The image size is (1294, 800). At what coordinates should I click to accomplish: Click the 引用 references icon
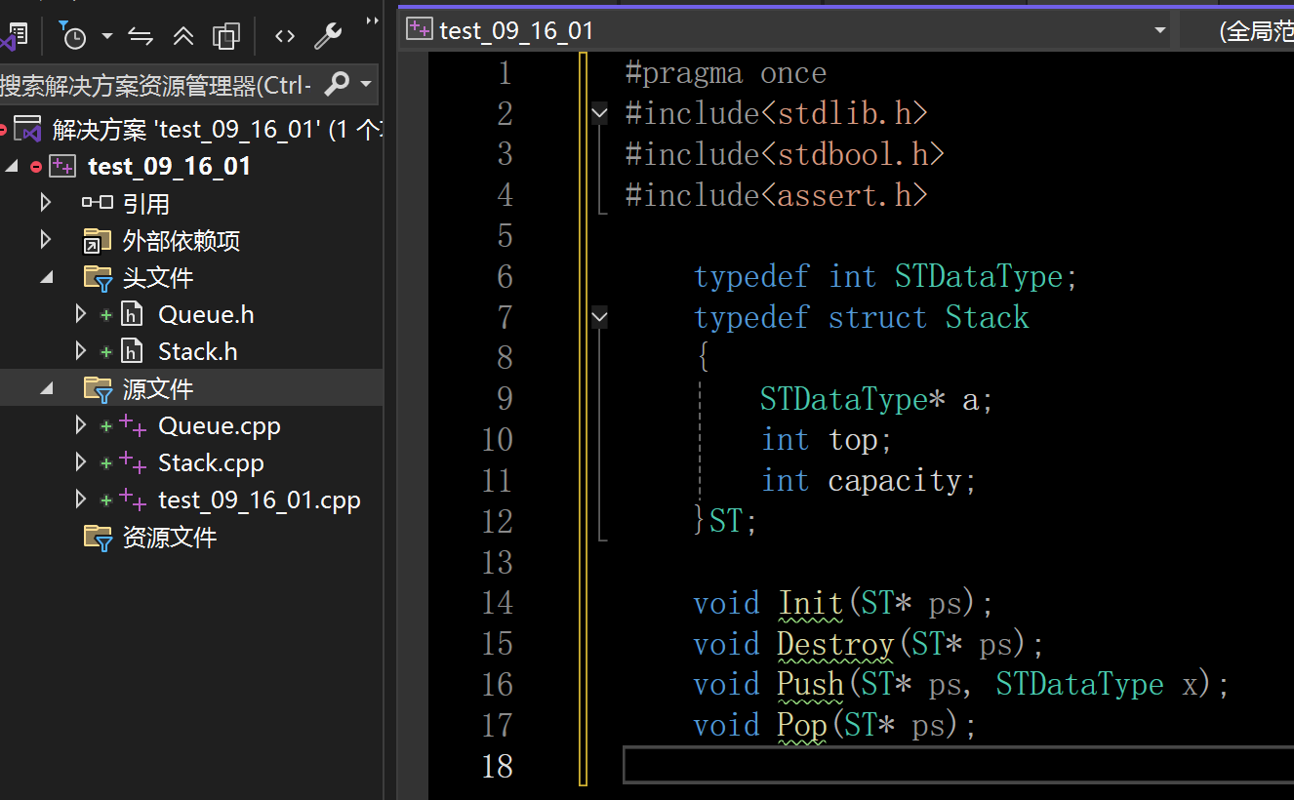pos(97,203)
